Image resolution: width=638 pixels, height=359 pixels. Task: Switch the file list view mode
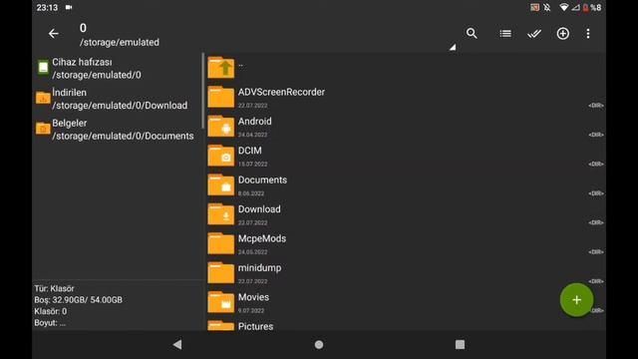coord(505,33)
